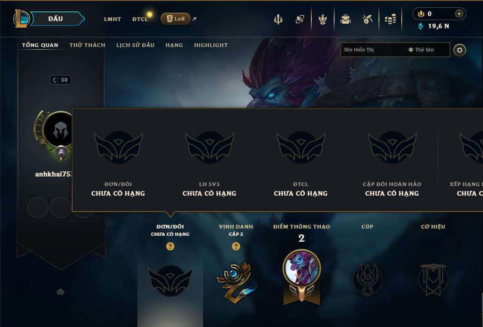The height and width of the screenshot is (327, 483).
Task: Select the CÚP trophy emblem
Action: click(x=367, y=279)
